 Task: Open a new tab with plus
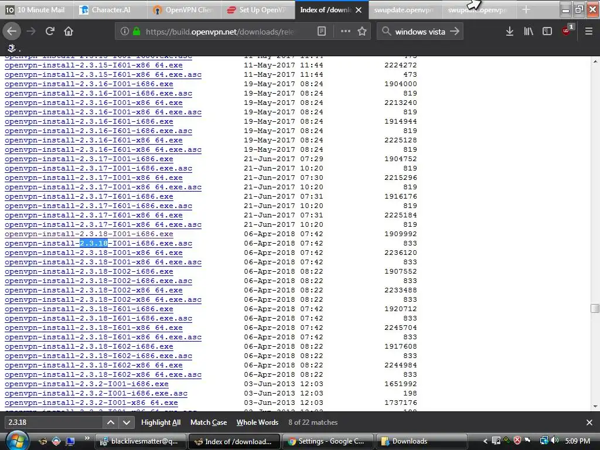pos(526,10)
